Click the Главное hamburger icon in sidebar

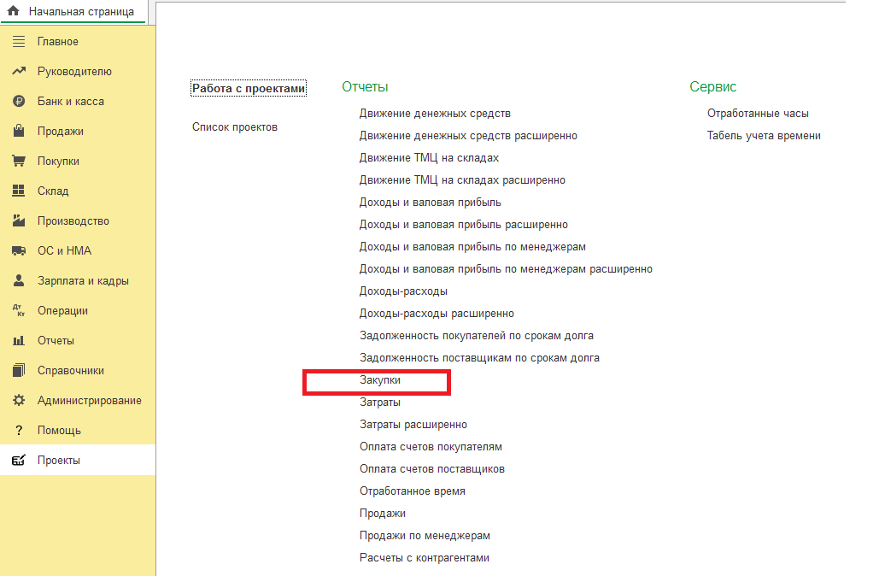(x=19, y=42)
